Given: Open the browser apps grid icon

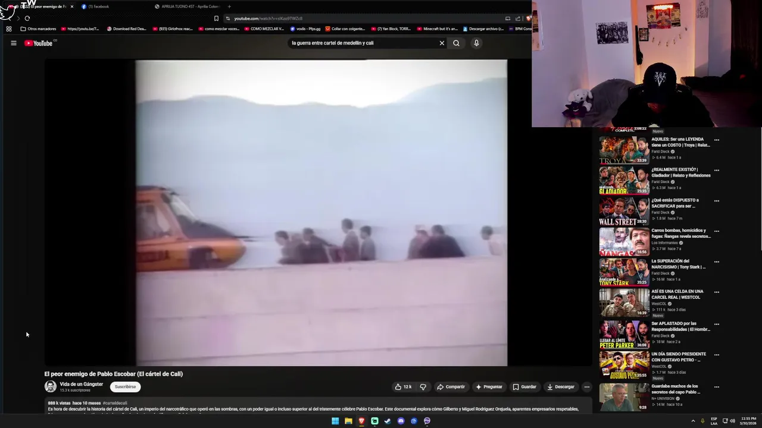Looking at the screenshot, I should 9,29.
